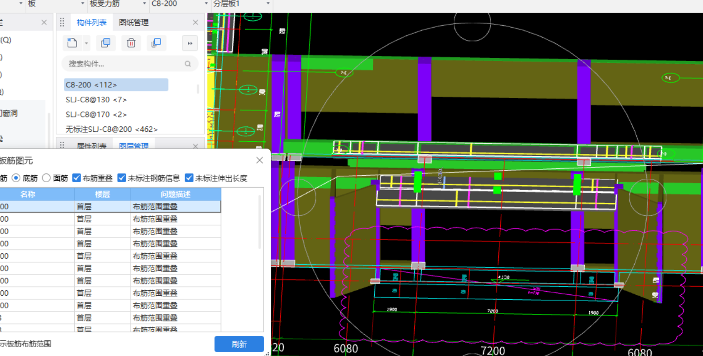This screenshot has height=356, width=703.
Task: Switch to the 属性列表 tab
Action: (91, 146)
